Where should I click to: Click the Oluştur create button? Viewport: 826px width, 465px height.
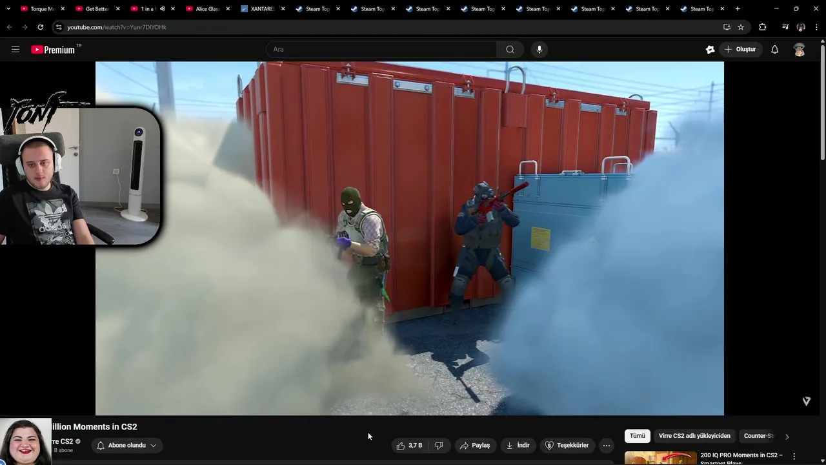tap(740, 49)
